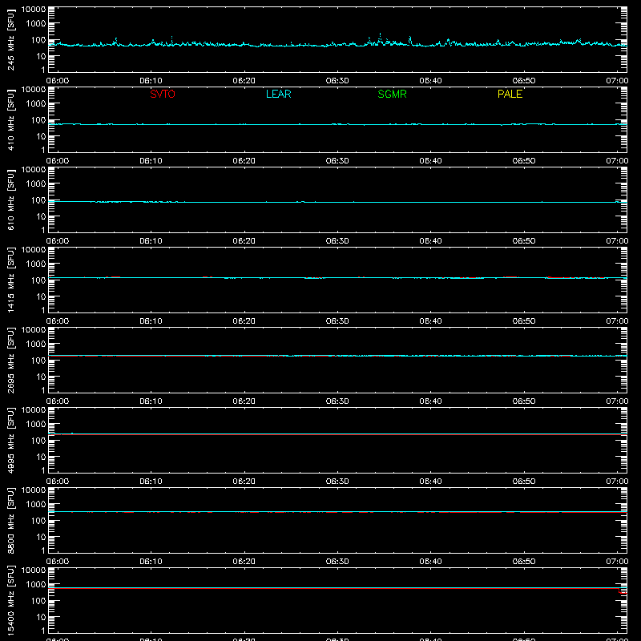Click the yellow PALE station legend label
Screen dimensions: 641x641
click(x=510, y=94)
